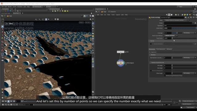Click the Total Points value field
Image resolution: width=197 pixels, height=111 pixels.
(x=168, y=38)
